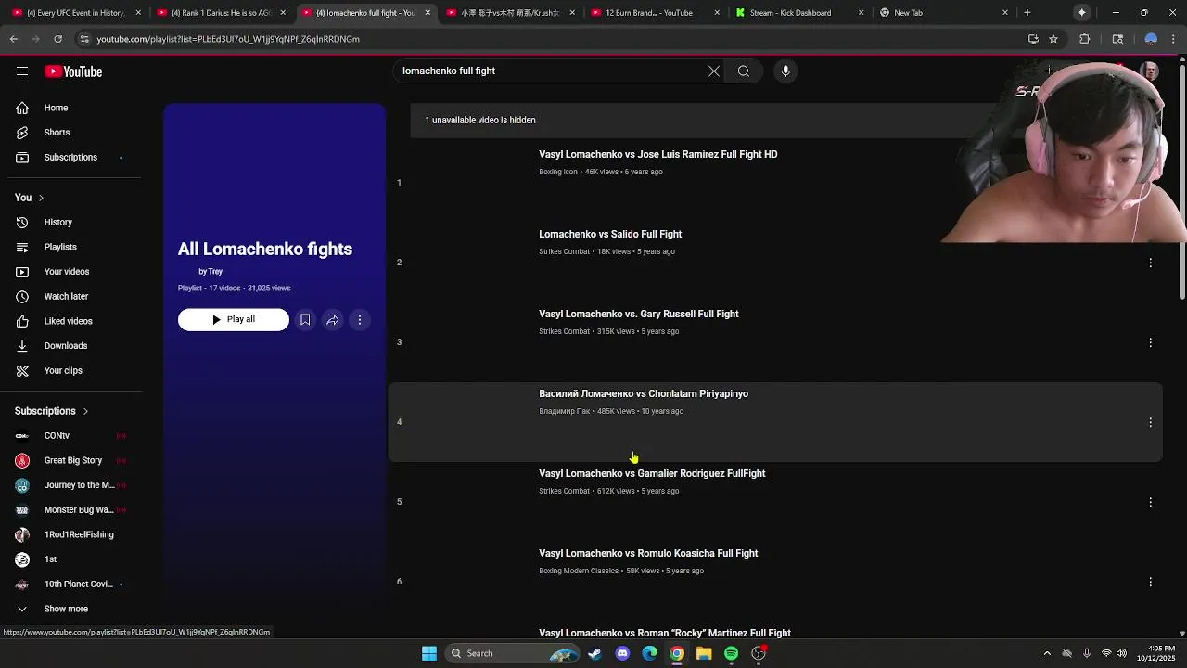Click Play all button
The width and height of the screenshot is (1187, 668).
234,319
